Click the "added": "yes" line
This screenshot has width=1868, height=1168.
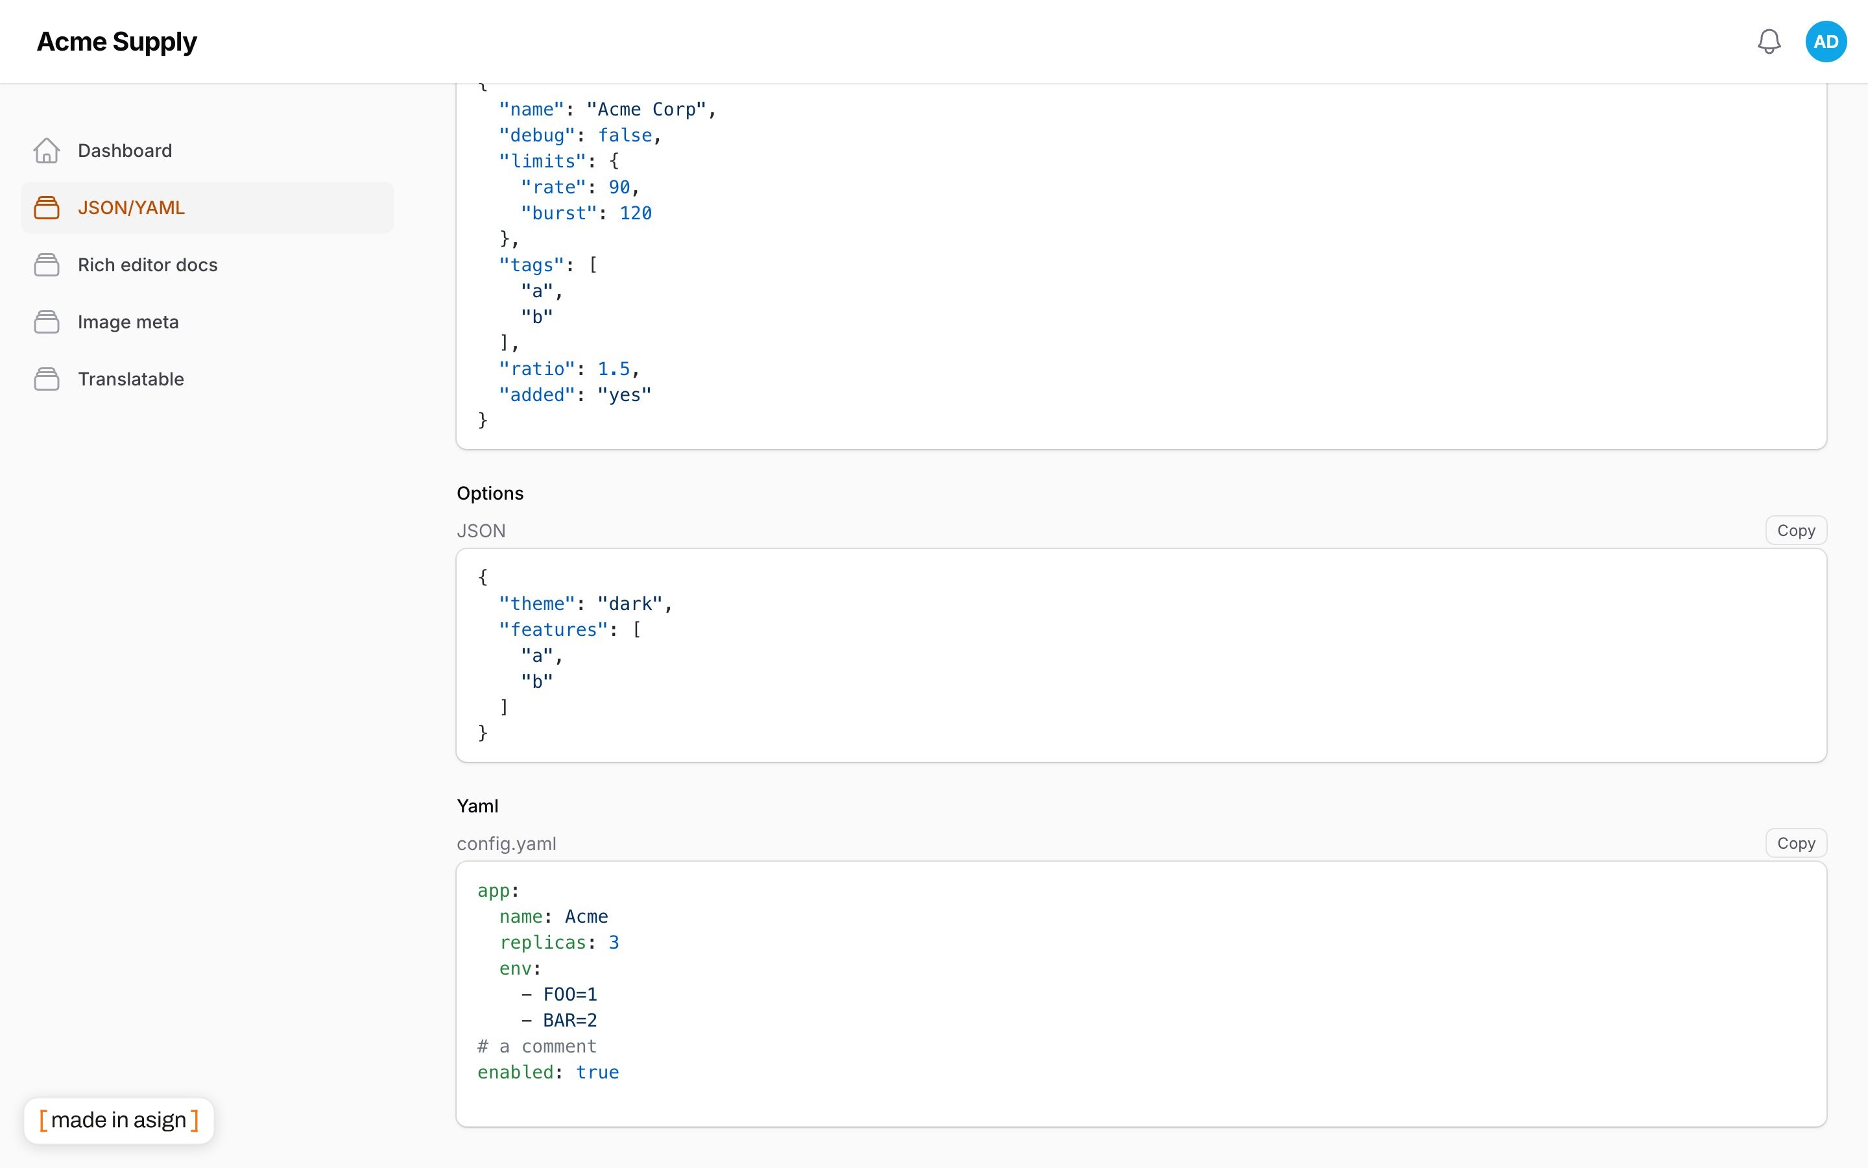(575, 396)
